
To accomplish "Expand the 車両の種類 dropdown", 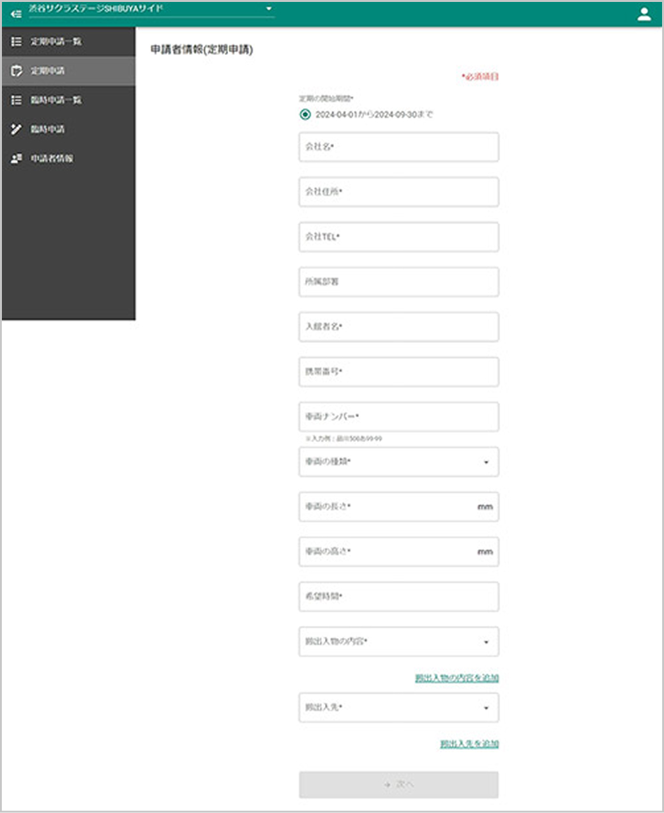I will click(x=486, y=462).
